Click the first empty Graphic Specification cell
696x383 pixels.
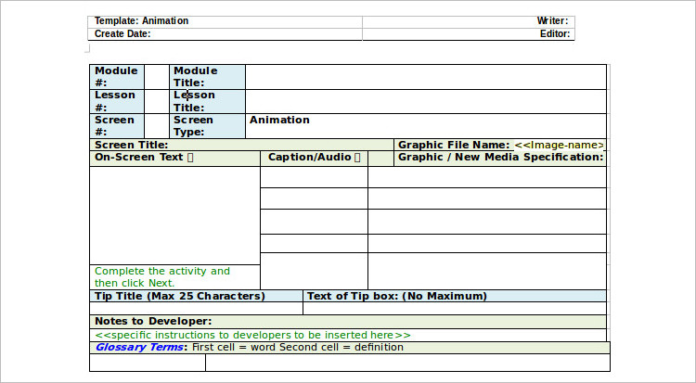tap(487, 177)
